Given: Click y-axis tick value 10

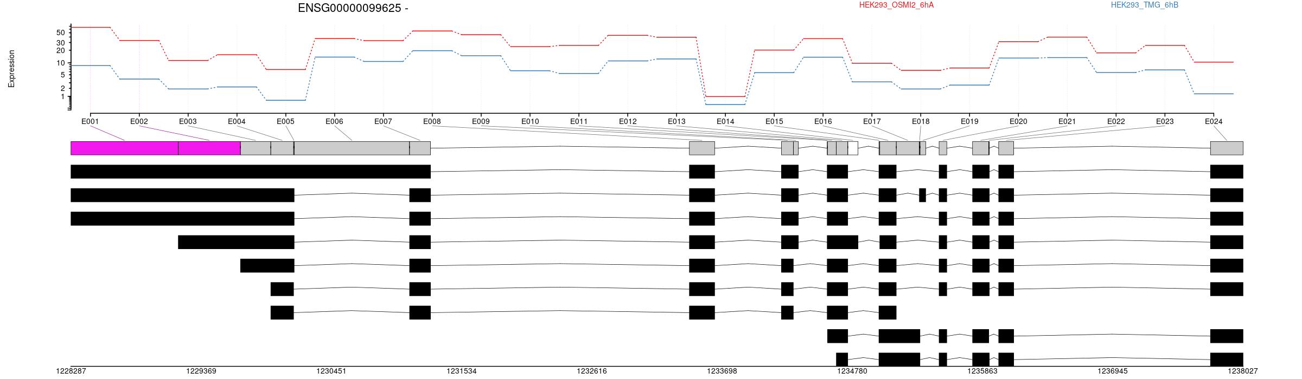Looking at the screenshot, I should click(x=60, y=63).
